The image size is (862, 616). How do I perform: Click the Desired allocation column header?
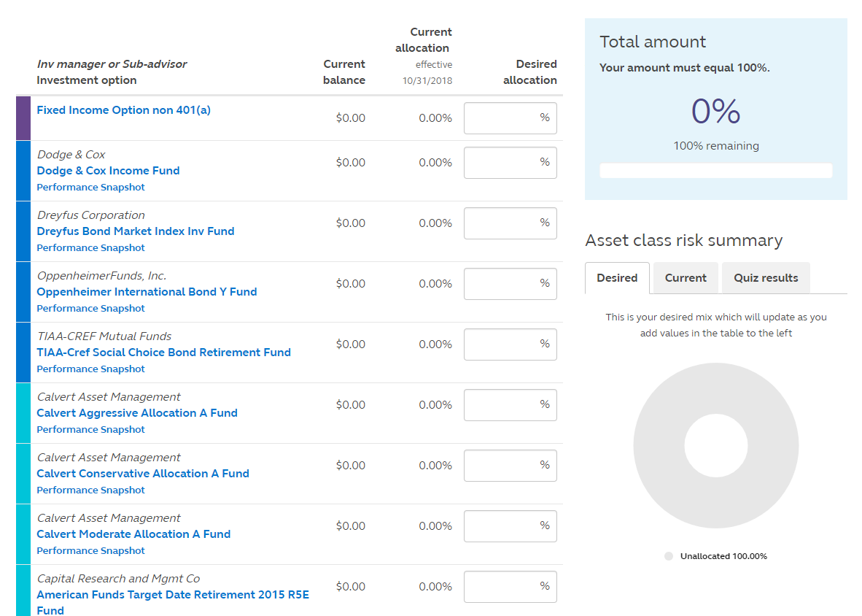coord(530,72)
